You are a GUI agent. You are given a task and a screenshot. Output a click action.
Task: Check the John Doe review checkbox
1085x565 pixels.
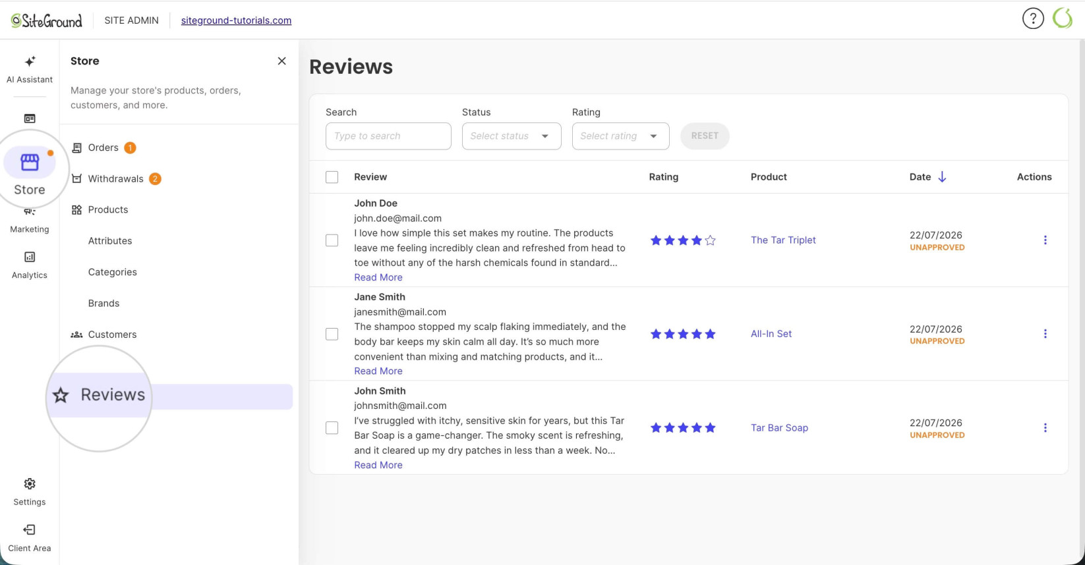point(332,240)
